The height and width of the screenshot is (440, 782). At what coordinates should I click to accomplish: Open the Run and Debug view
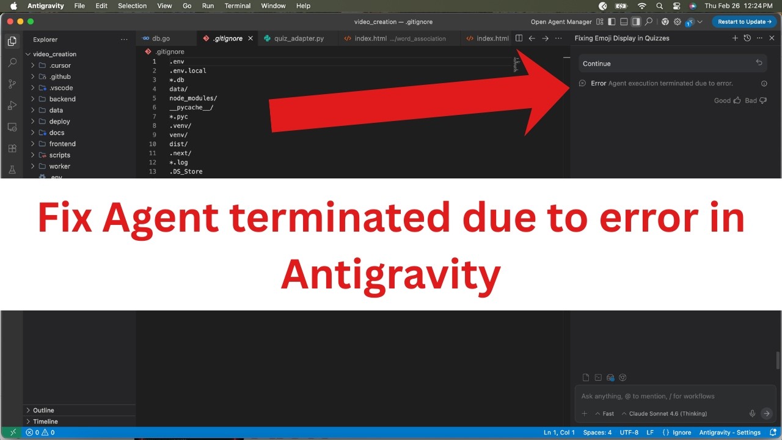click(x=12, y=105)
